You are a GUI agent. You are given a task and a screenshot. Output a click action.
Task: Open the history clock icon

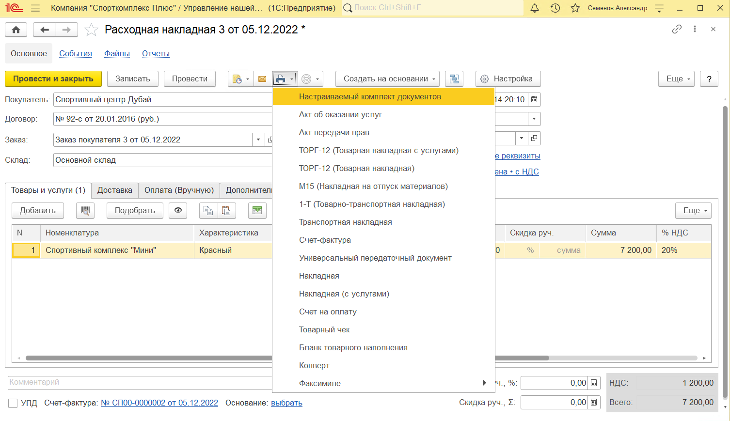(555, 8)
